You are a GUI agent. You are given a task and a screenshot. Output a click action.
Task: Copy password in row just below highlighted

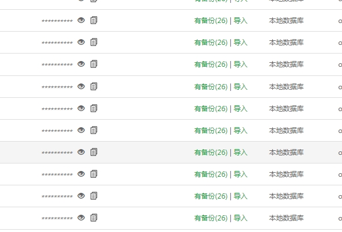click(x=94, y=174)
